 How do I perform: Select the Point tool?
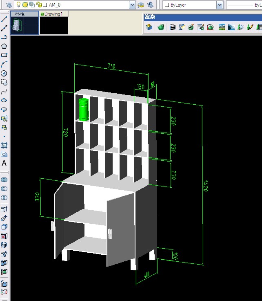tap(4, 137)
